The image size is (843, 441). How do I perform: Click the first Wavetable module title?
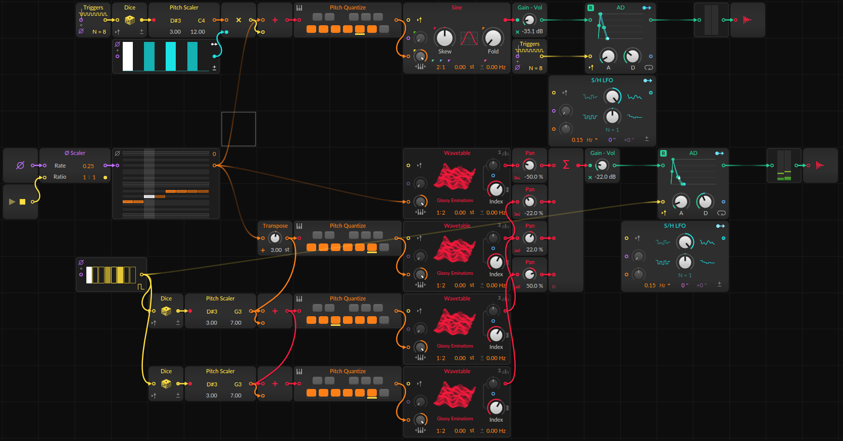click(x=457, y=153)
